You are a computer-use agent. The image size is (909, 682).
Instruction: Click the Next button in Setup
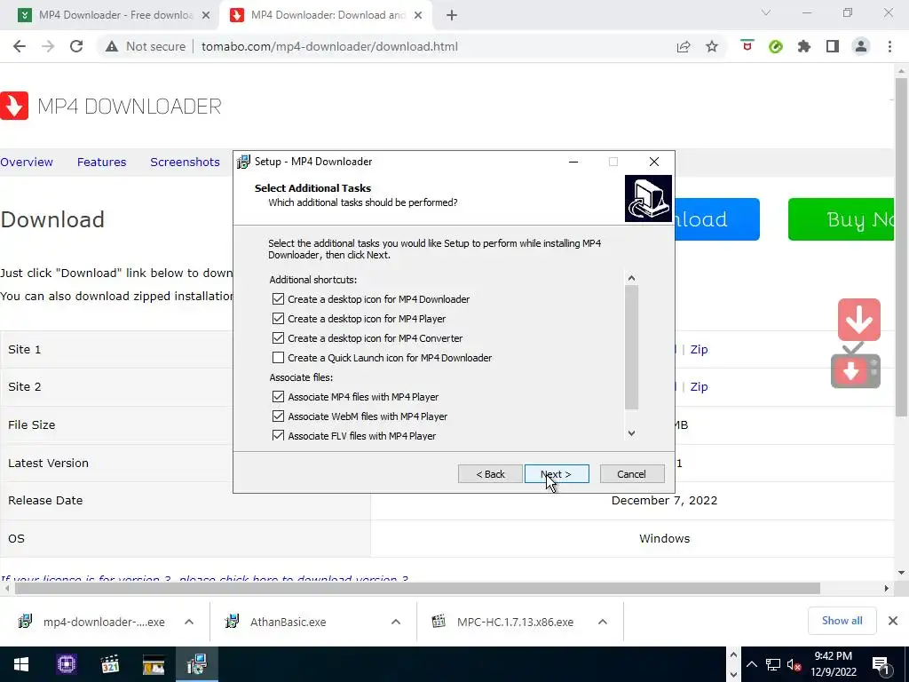coord(557,474)
